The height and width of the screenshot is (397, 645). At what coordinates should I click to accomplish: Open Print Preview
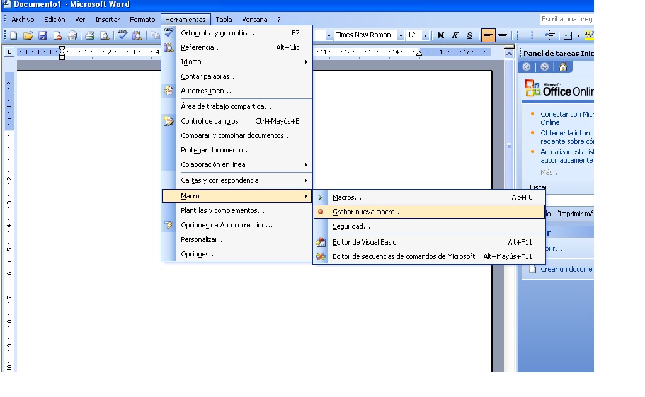click(x=103, y=35)
